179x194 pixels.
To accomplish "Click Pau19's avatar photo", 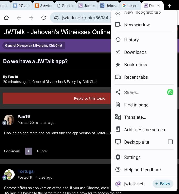I will (x=9, y=120).
